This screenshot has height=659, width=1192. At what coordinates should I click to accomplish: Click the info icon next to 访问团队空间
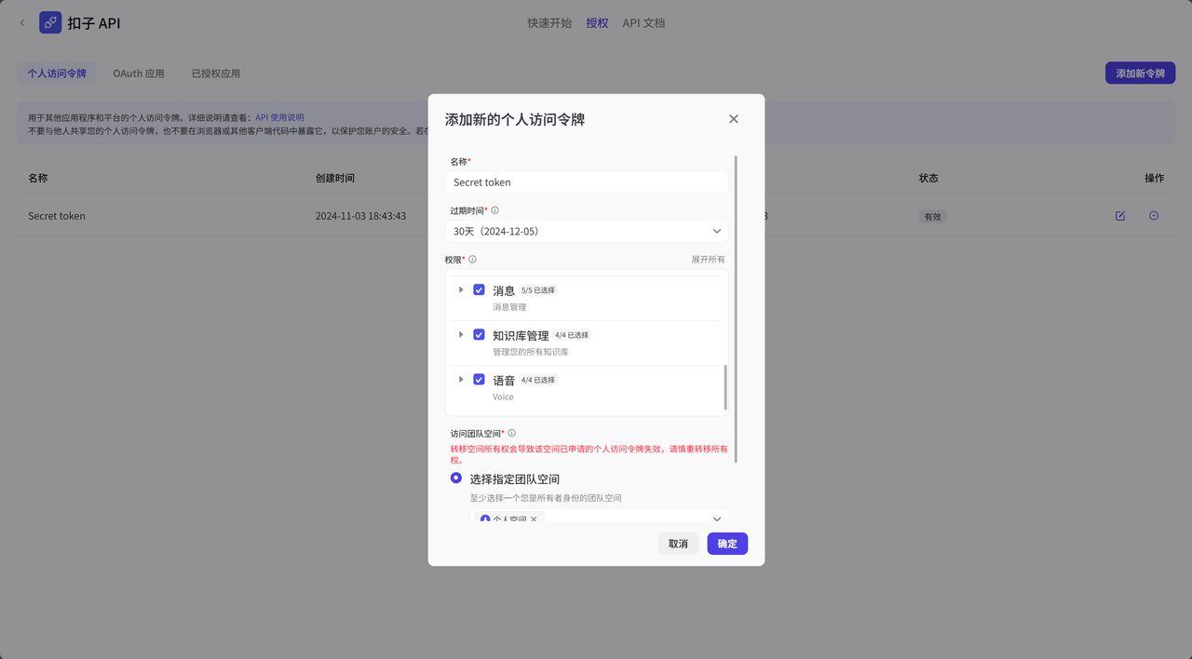click(x=511, y=433)
